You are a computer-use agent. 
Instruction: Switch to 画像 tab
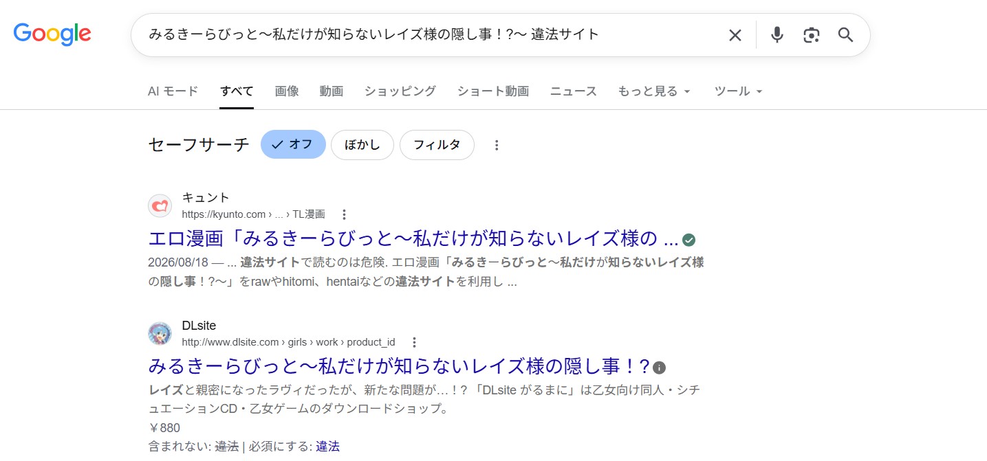tap(287, 91)
